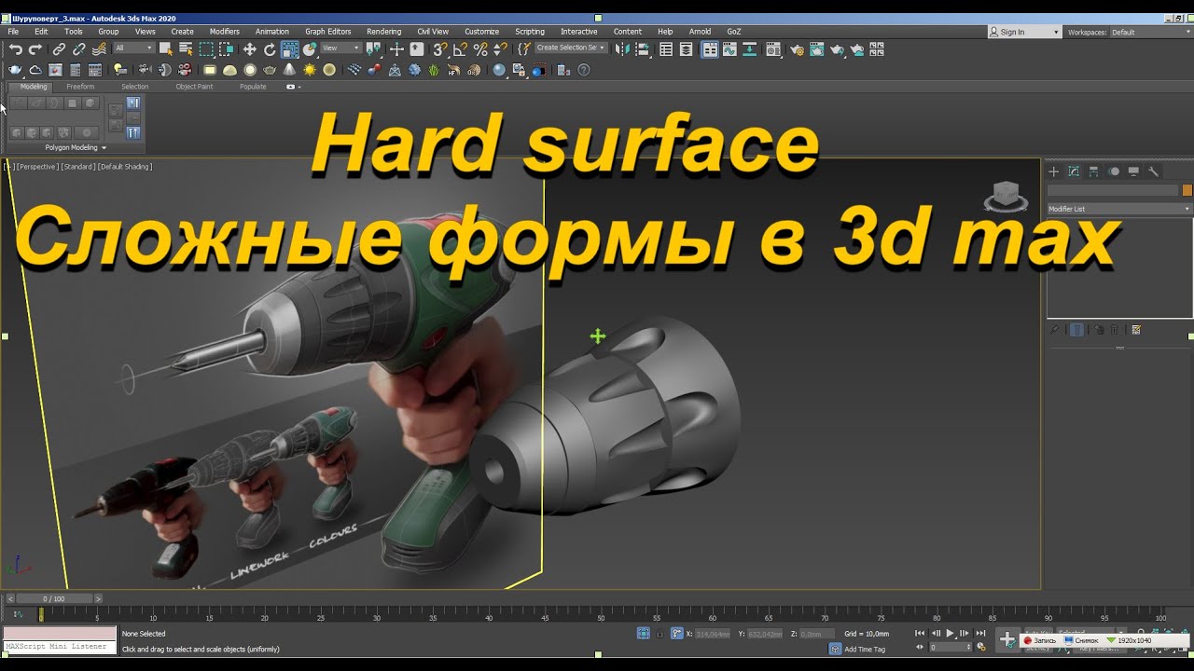Toggle Window/Crossing selection mode

[226, 49]
